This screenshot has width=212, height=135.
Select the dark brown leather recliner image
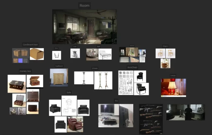75,124
